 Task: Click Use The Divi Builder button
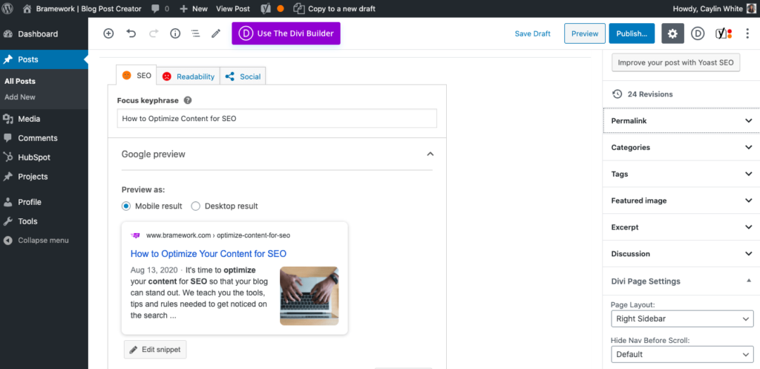click(x=286, y=33)
